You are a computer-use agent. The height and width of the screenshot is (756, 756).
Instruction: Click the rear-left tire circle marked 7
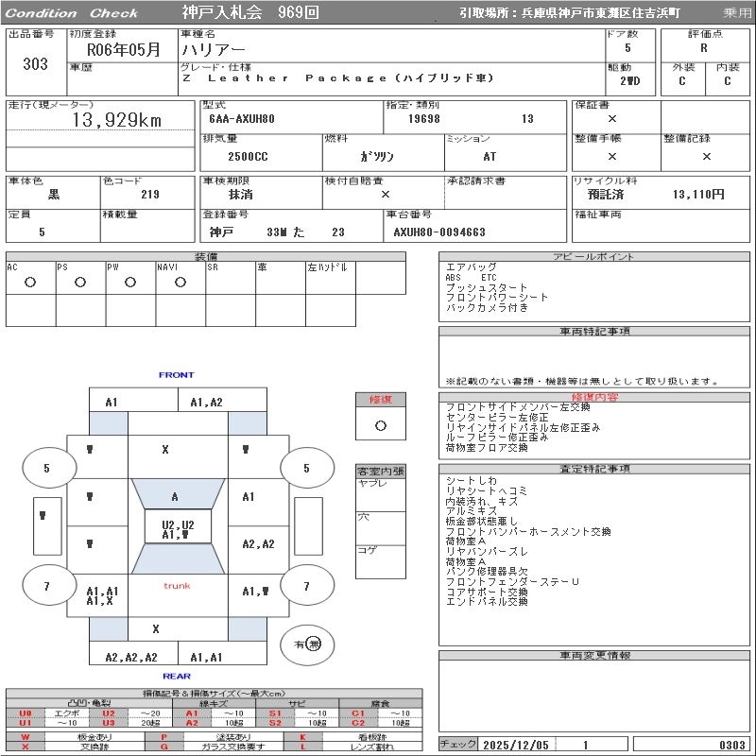coord(47,586)
